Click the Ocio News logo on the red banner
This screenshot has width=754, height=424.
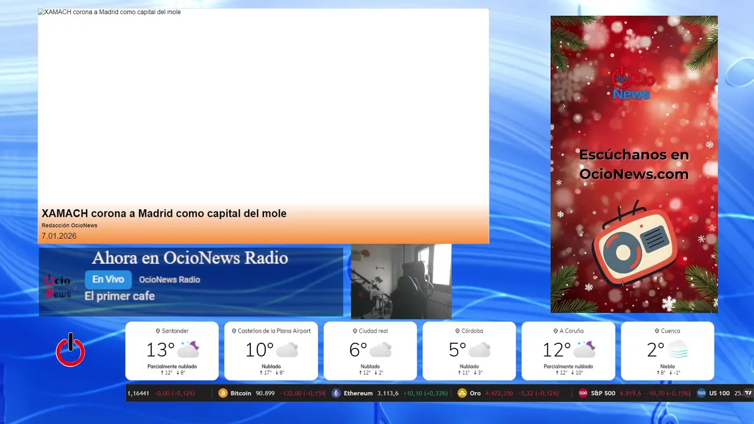pos(633,84)
